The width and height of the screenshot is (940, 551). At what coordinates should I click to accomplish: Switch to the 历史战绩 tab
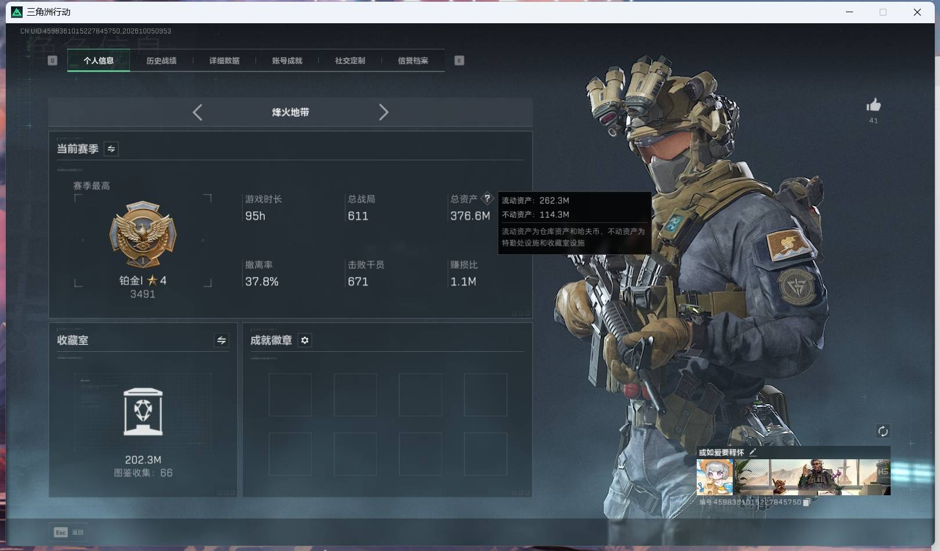tap(161, 60)
